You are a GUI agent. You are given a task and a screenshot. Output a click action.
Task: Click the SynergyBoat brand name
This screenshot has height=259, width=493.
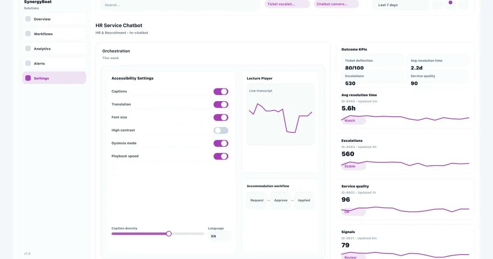coord(38,2)
